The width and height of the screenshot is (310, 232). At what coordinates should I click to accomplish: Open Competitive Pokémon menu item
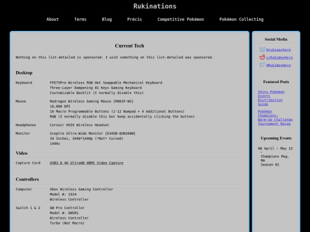181,19
